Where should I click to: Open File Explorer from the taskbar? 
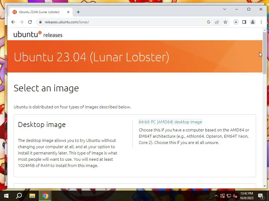click(x=32, y=196)
